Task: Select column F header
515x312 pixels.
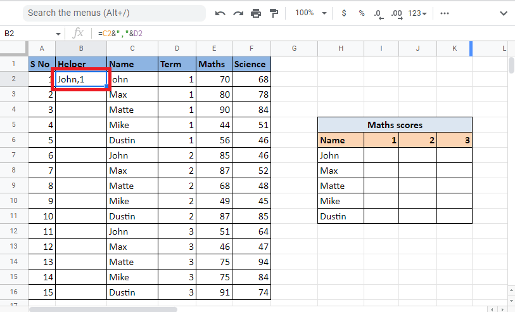Action: coord(251,49)
